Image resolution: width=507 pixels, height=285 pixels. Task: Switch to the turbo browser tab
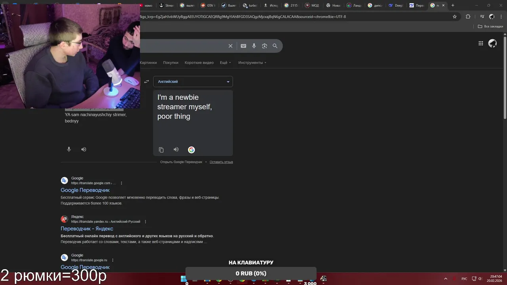tap(250, 6)
